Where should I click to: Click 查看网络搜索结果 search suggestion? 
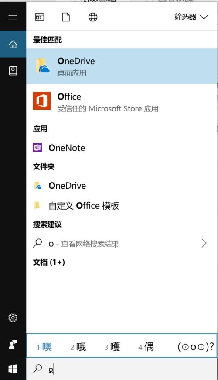[90, 244]
